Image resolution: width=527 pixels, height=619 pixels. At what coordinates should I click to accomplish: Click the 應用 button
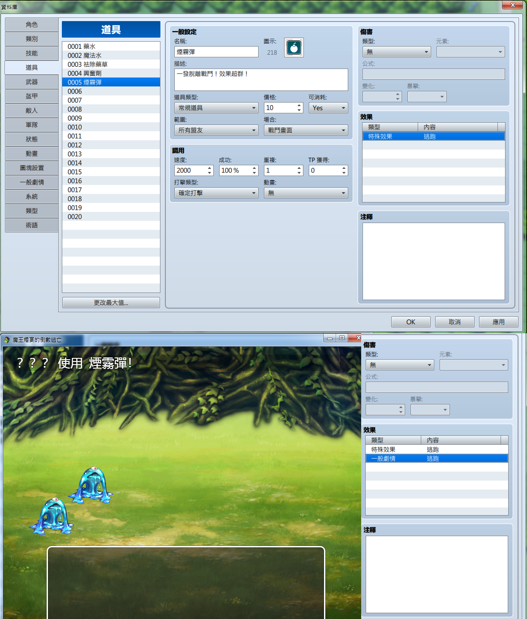coord(499,322)
